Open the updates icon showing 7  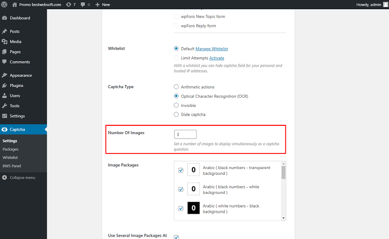pyautogui.click(x=69, y=4)
